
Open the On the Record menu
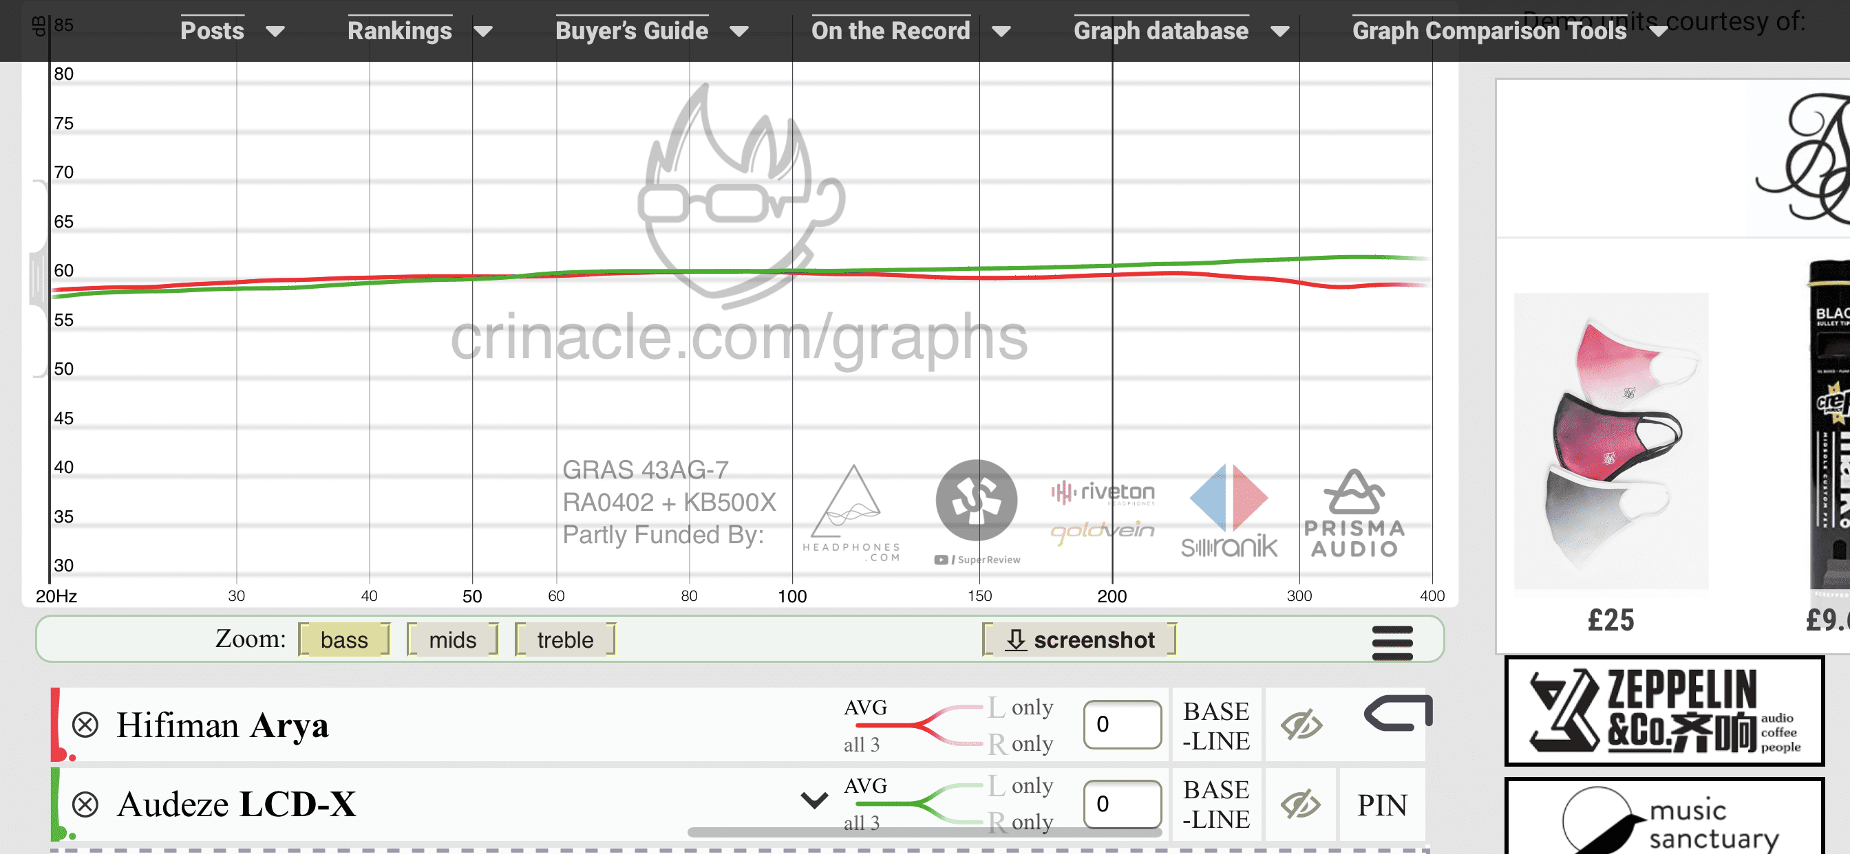pos(891,31)
